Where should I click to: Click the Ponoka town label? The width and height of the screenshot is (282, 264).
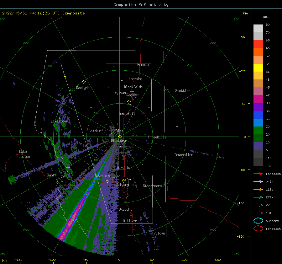(x=143, y=65)
